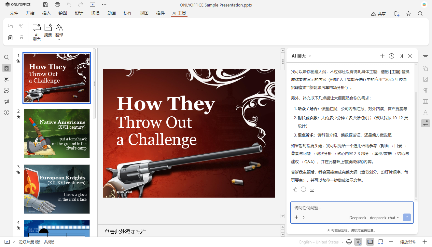Expand the slideshow options arrow in the status bar
The image size is (432, 247).
pyautogui.click(x=14, y=242)
